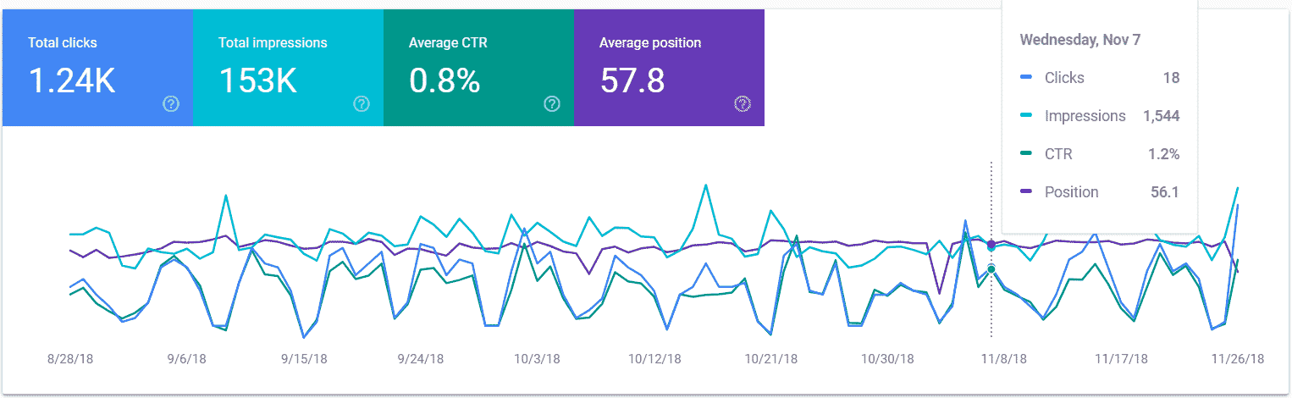Click the Clicks row in the tooltip
1292x398 pixels.
1100,78
